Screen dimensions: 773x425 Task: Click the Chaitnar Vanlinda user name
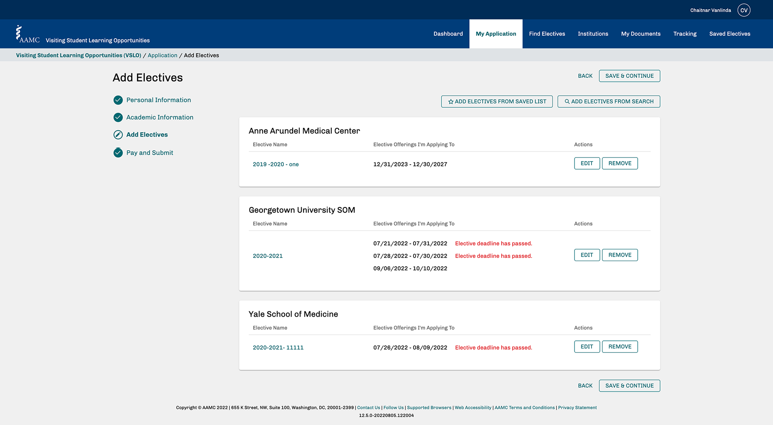click(711, 10)
